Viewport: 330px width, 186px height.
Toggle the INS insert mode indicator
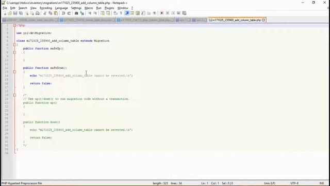(x=322, y=183)
